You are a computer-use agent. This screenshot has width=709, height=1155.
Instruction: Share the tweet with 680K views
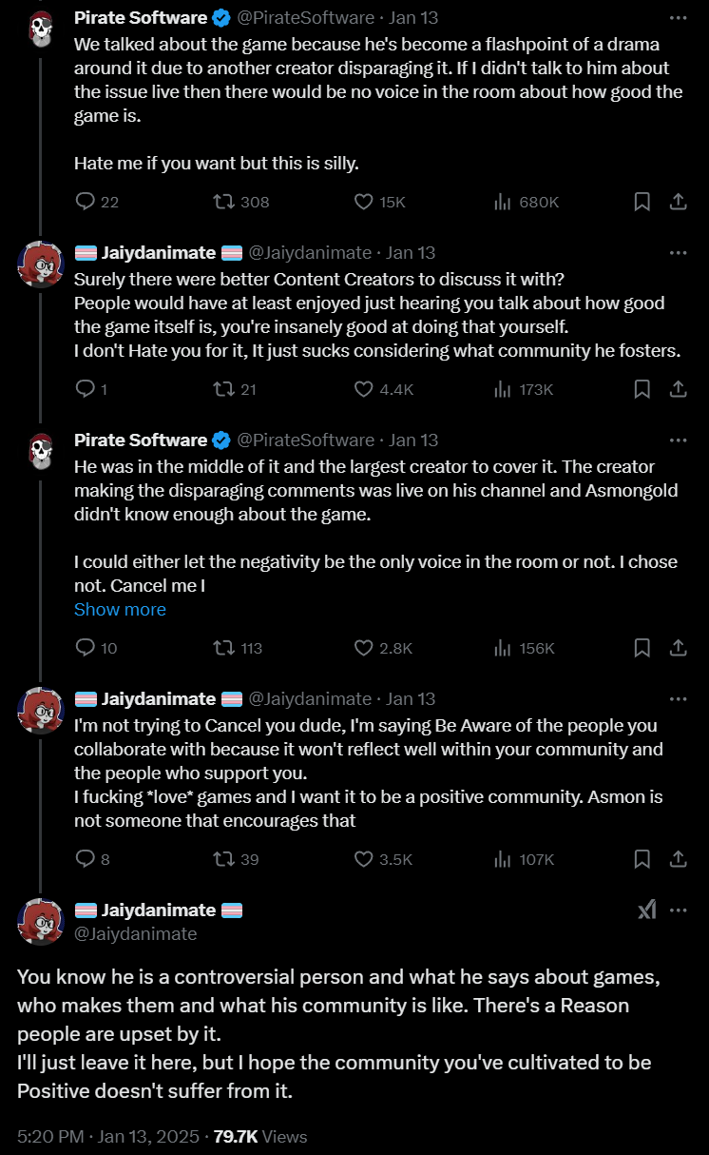point(679,202)
